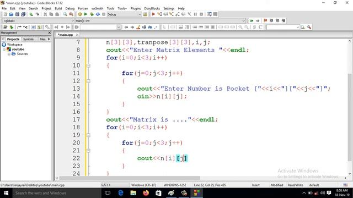Collapse code fold at line 19
Screen dimensions: 353x198
88,135
